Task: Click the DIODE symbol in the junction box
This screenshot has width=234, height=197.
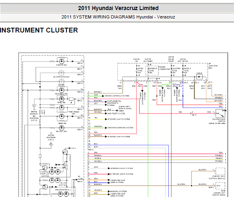Action: pyautogui.click(x=200, y=77)
